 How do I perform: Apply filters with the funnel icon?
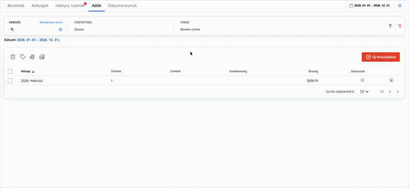390,26
